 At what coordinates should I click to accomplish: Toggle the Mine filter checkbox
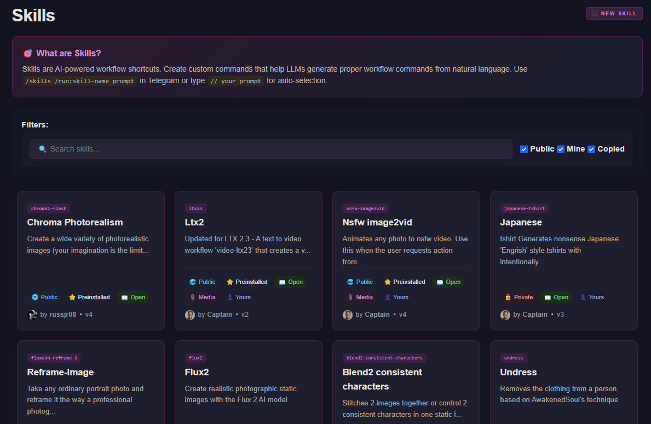pyautogui.click(x=561, y=149)
